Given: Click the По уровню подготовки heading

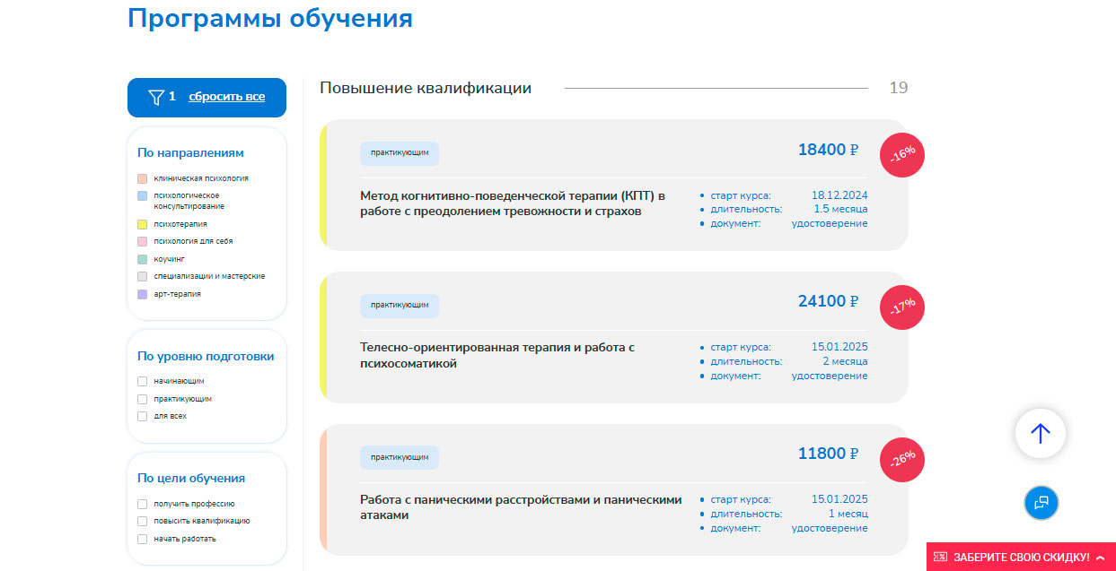Looking at the screenshot, I should [x=206, y=356].
